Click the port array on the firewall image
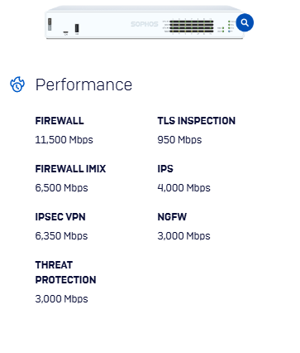This screenshot has height=353, width=300. coord(192,27)
